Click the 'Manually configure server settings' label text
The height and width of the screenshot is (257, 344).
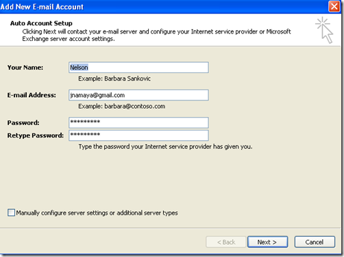click(97, 213)
